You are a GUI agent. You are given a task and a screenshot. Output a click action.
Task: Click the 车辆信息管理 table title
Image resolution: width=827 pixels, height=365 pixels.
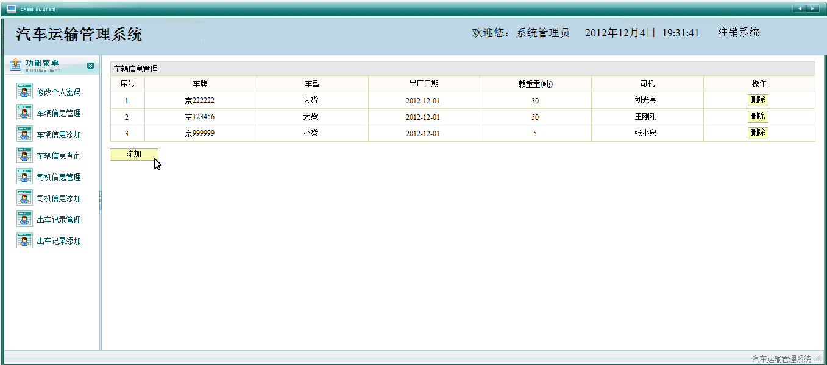(x=136, y=69)
